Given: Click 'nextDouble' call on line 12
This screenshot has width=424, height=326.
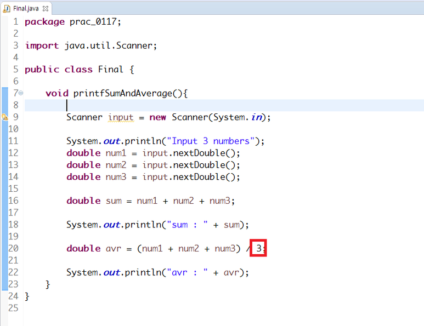Looking at the screenshot, I should tap(199, 153).
